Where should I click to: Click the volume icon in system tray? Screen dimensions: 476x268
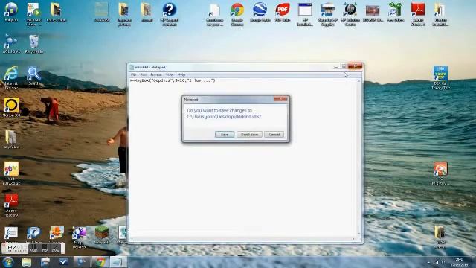pos(443,262)
